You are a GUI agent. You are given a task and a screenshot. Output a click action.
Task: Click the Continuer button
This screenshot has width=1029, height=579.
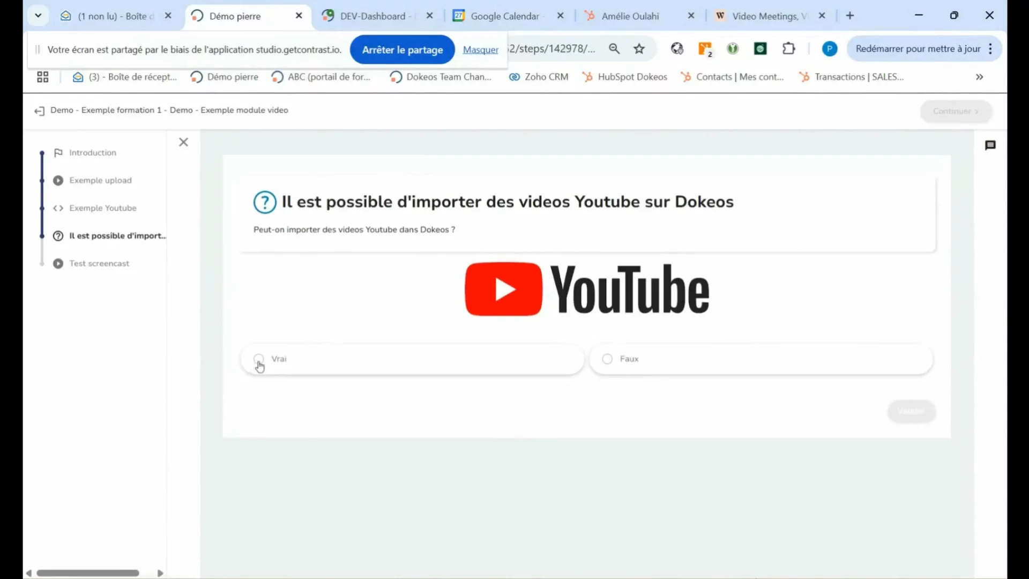point(956,112)
